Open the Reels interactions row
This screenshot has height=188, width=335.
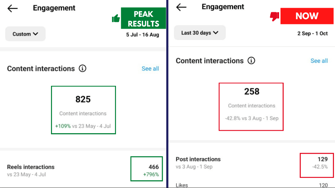coord(31,167)
